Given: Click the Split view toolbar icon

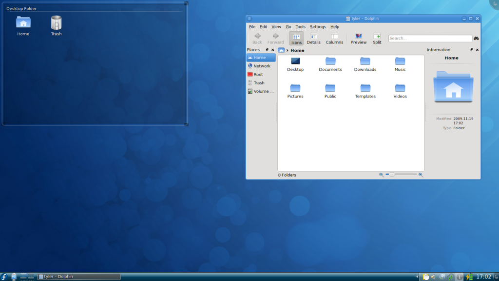Looking at the screenshot, I should point(377,39).
